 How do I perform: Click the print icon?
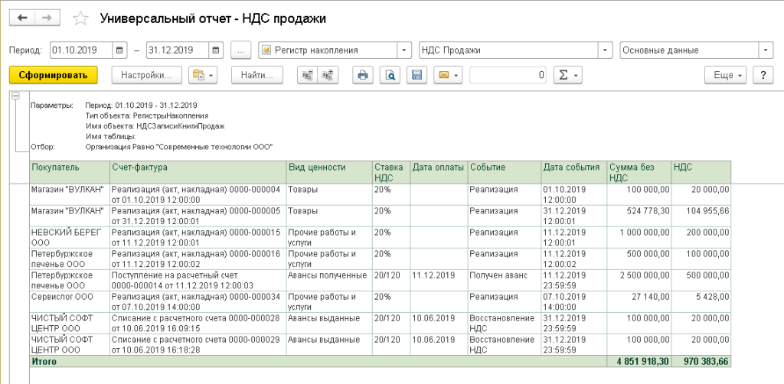[x=363, y=75]
